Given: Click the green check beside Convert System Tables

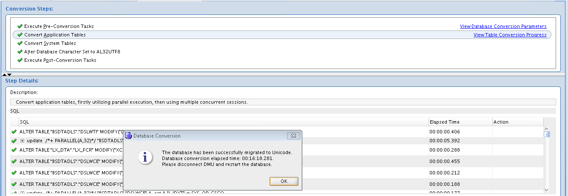Looking at the screenshot, I should tap(20, 43).
